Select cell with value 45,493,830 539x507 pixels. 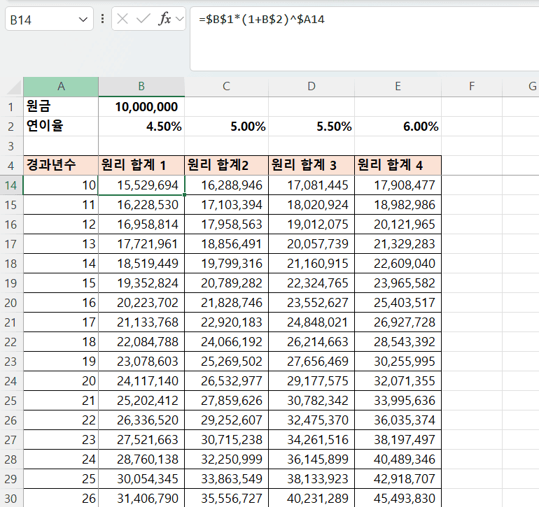point(398,498)
